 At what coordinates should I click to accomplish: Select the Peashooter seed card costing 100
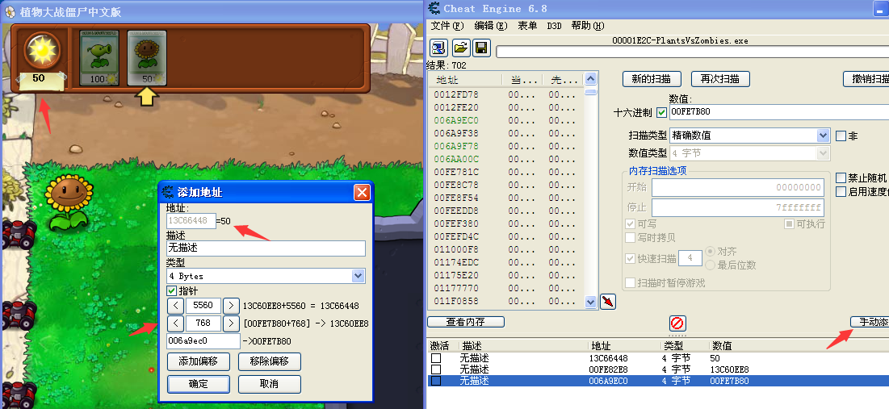[99, 58]
